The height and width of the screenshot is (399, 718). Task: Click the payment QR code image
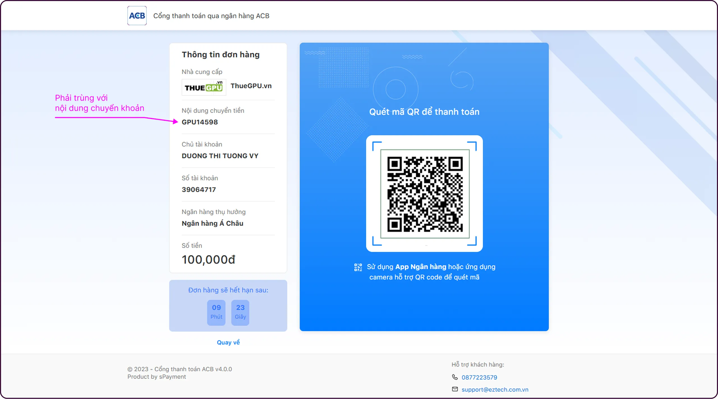click(425, 194)
